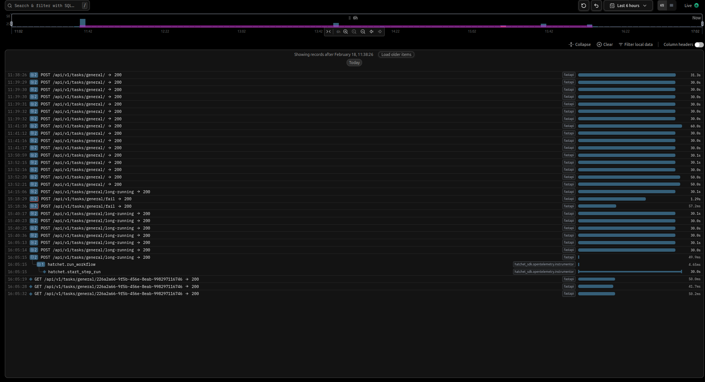Click the undo arrow icon top right

(596, 6)
